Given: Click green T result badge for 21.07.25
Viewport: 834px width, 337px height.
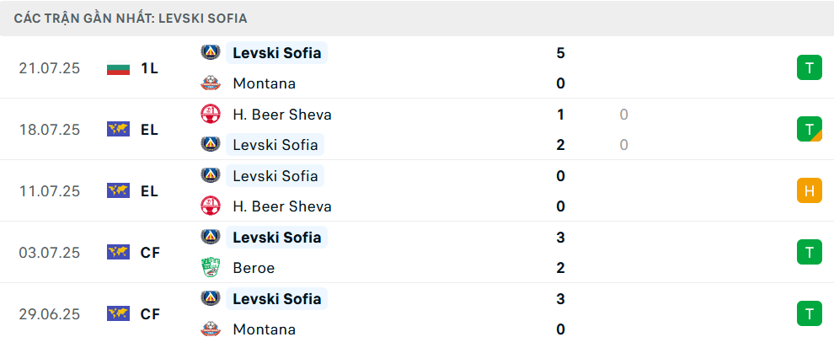Looking at the screenshot, I should point(809,67).
